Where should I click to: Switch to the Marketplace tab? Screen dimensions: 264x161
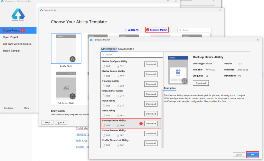point(109,49)
